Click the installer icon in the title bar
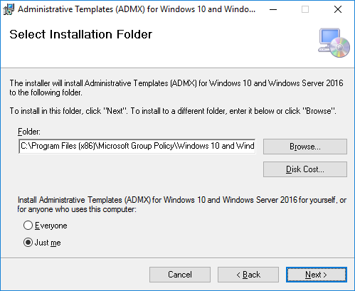 click(x=9, y=9)
